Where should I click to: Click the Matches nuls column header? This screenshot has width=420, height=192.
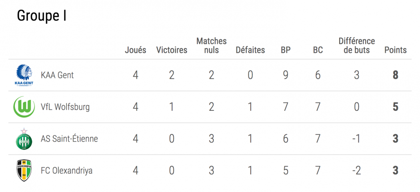pyautogui.click(x=212, y=46)
